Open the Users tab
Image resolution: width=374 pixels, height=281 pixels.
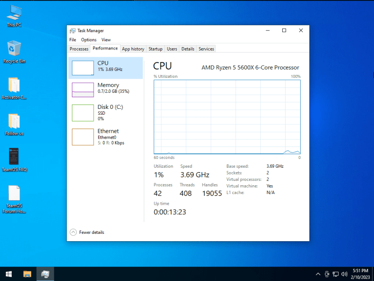[x=172, y=49]
